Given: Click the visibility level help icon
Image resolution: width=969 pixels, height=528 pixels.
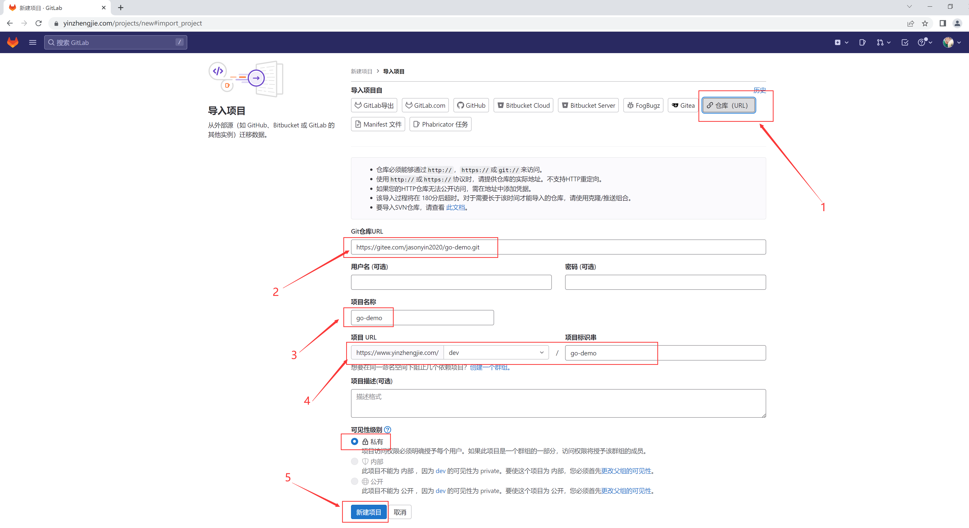Looking at the screenshot, I should point(388,429).
